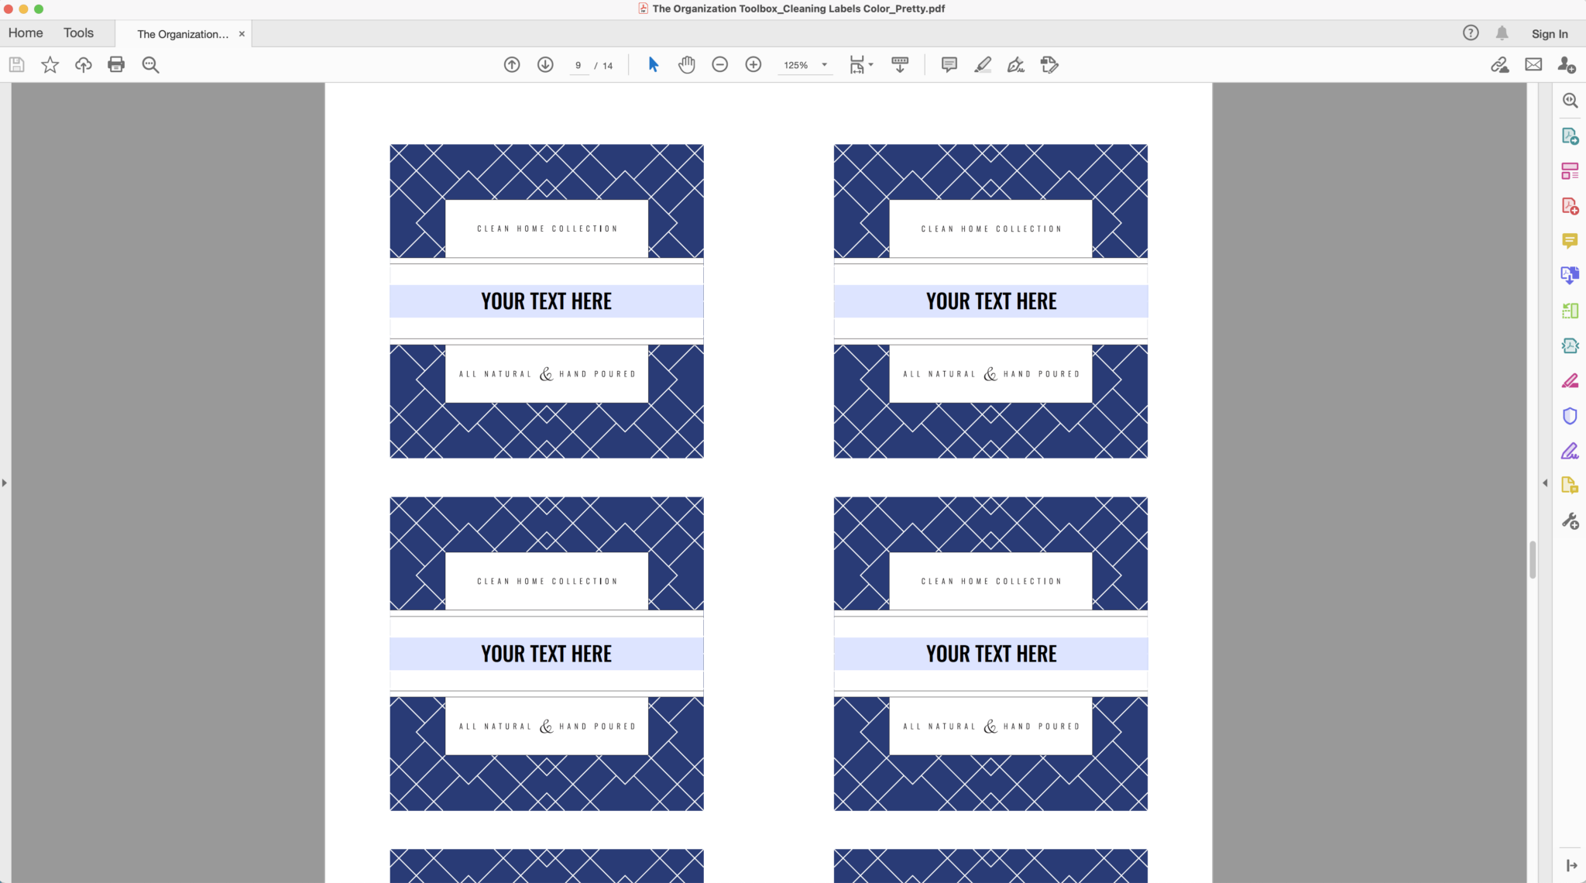Open Create PDF from the right sidebar
The width and height of the screenshot is (1586, 883).
point(1571,205)
